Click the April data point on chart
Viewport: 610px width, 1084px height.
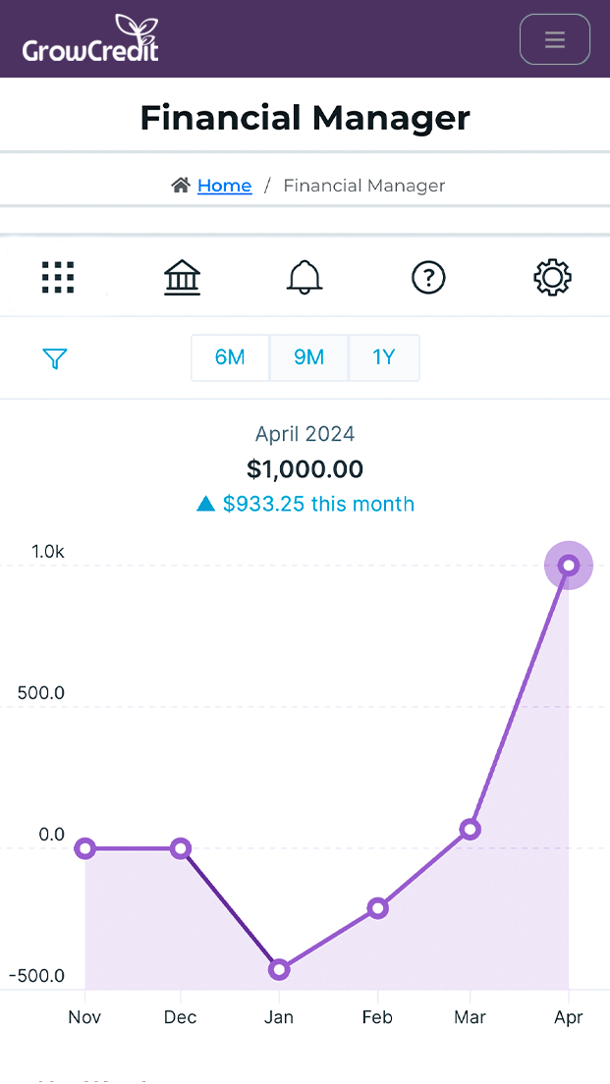tap(569, 566)
